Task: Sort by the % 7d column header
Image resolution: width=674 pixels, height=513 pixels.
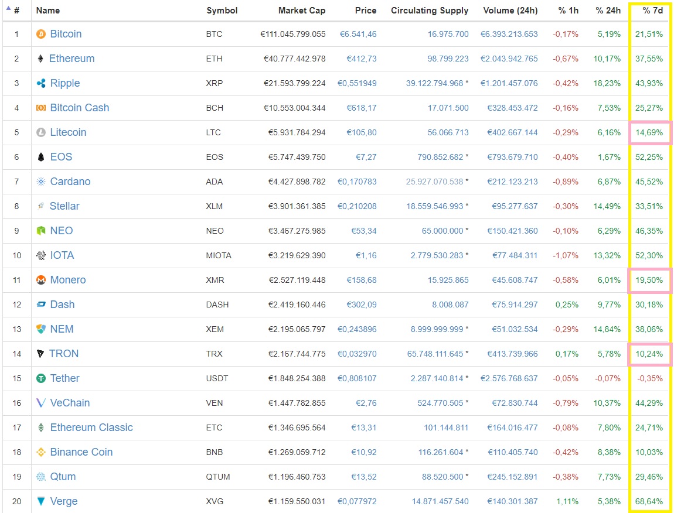Action: pos(652,11)
